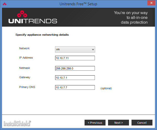
Task: Click the '(optional)' note beside Primary DNS
Action: pyautogui.click(x=106, y=89)
